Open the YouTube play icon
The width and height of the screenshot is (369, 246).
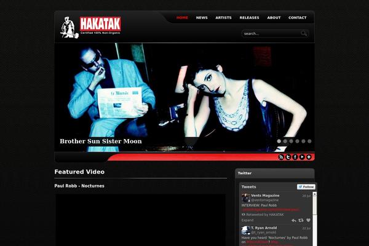pos(302,157)
